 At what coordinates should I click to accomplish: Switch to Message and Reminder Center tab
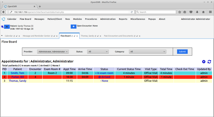click(x=37, y=36)
